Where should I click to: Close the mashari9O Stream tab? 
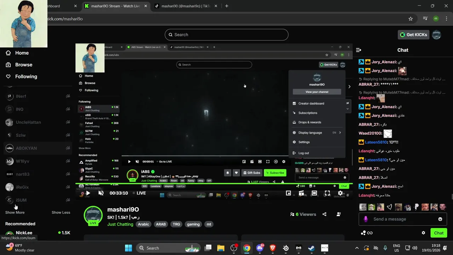(x=146, y=6)
